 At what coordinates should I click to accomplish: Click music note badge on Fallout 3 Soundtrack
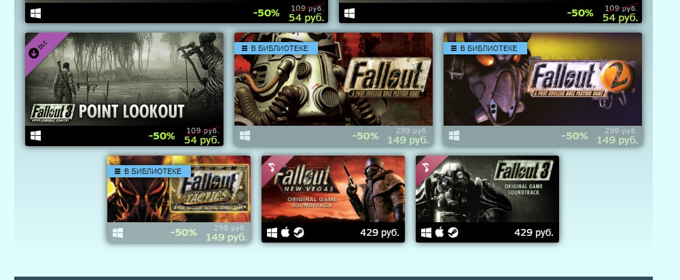pyautogui.click(x=427, y=167)
